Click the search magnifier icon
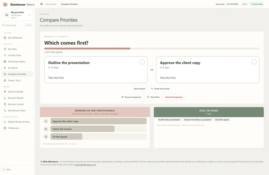Viewport: 269px width, 175px height. coord(3,25)
